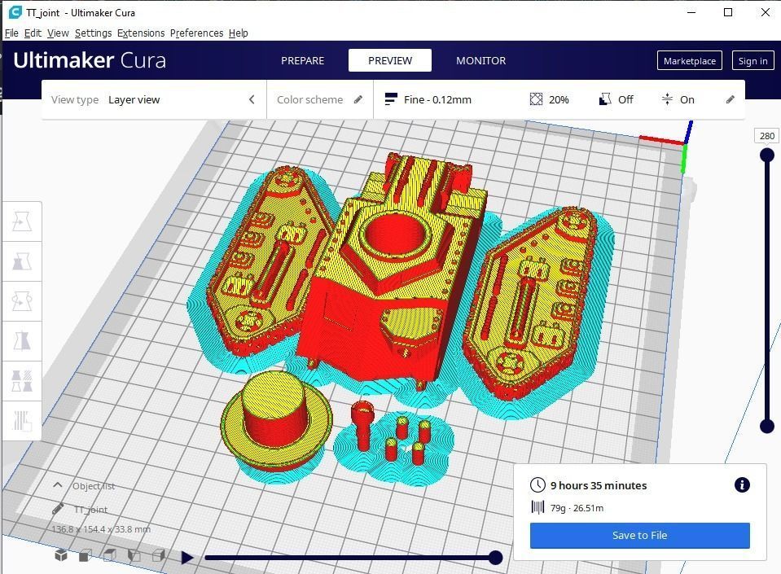Click the Fine - 0.12mm profile label

tap(437, 99)
